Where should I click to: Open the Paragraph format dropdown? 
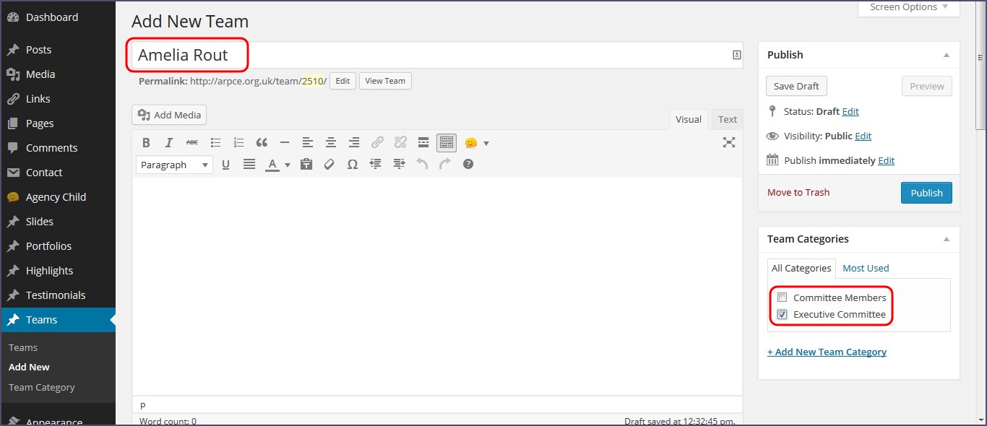174,165
